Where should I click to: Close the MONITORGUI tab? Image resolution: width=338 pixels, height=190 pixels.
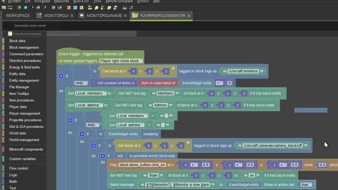(72, 16)
